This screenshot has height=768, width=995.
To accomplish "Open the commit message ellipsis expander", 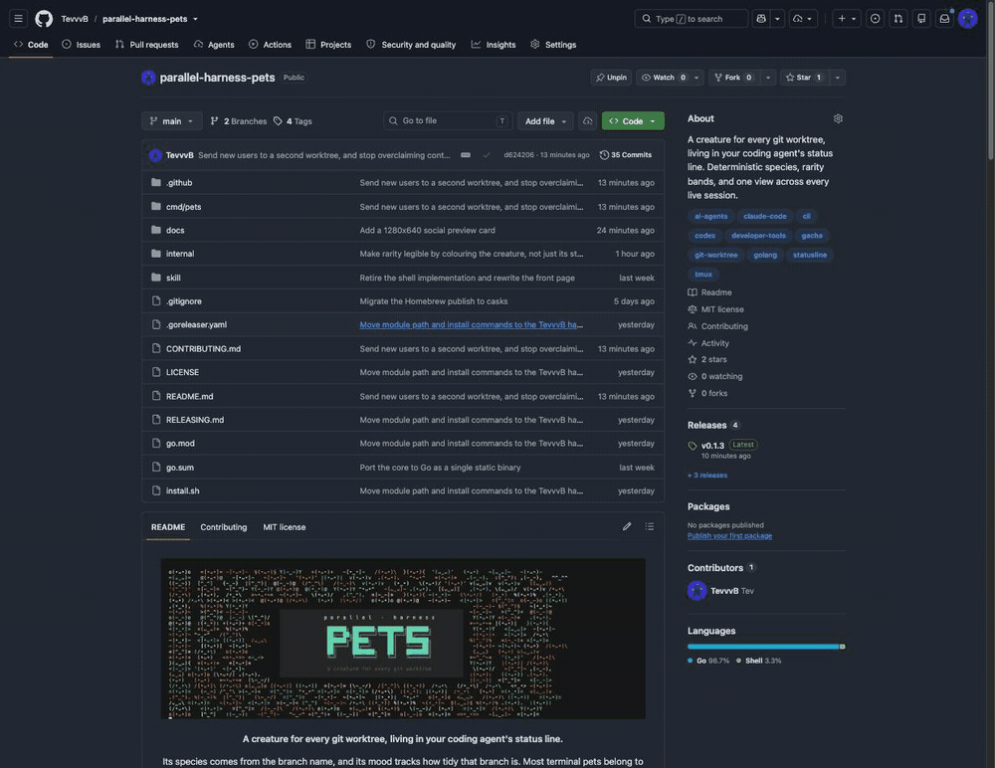I will 465,155.
